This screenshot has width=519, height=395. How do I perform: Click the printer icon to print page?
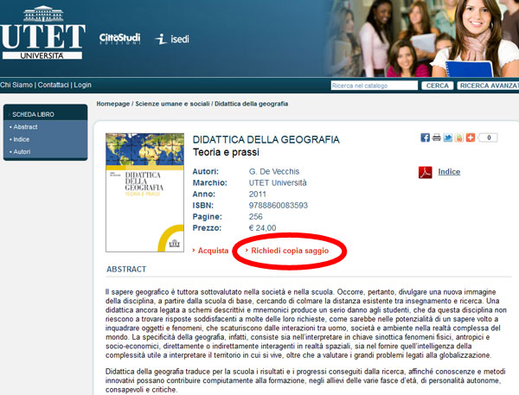(x=437, y=137)
